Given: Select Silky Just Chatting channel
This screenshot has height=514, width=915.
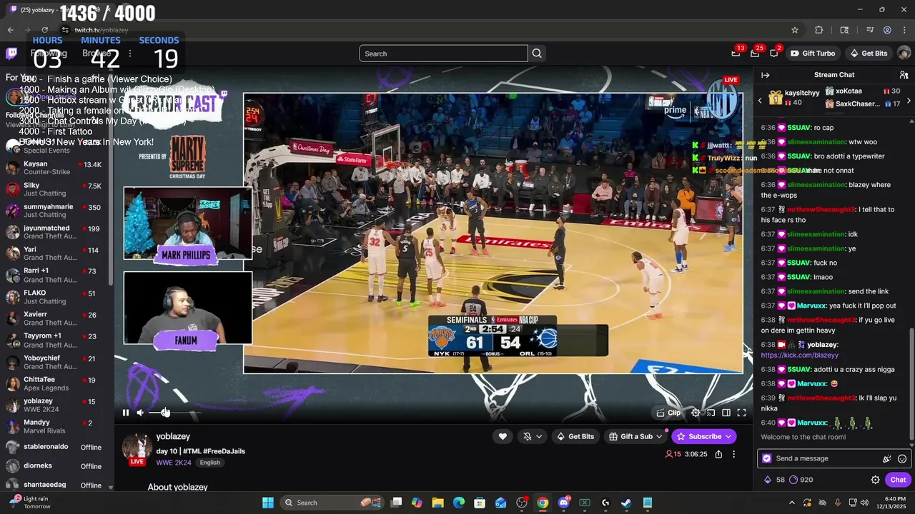Looking at the screenshot, I should 55,189.
